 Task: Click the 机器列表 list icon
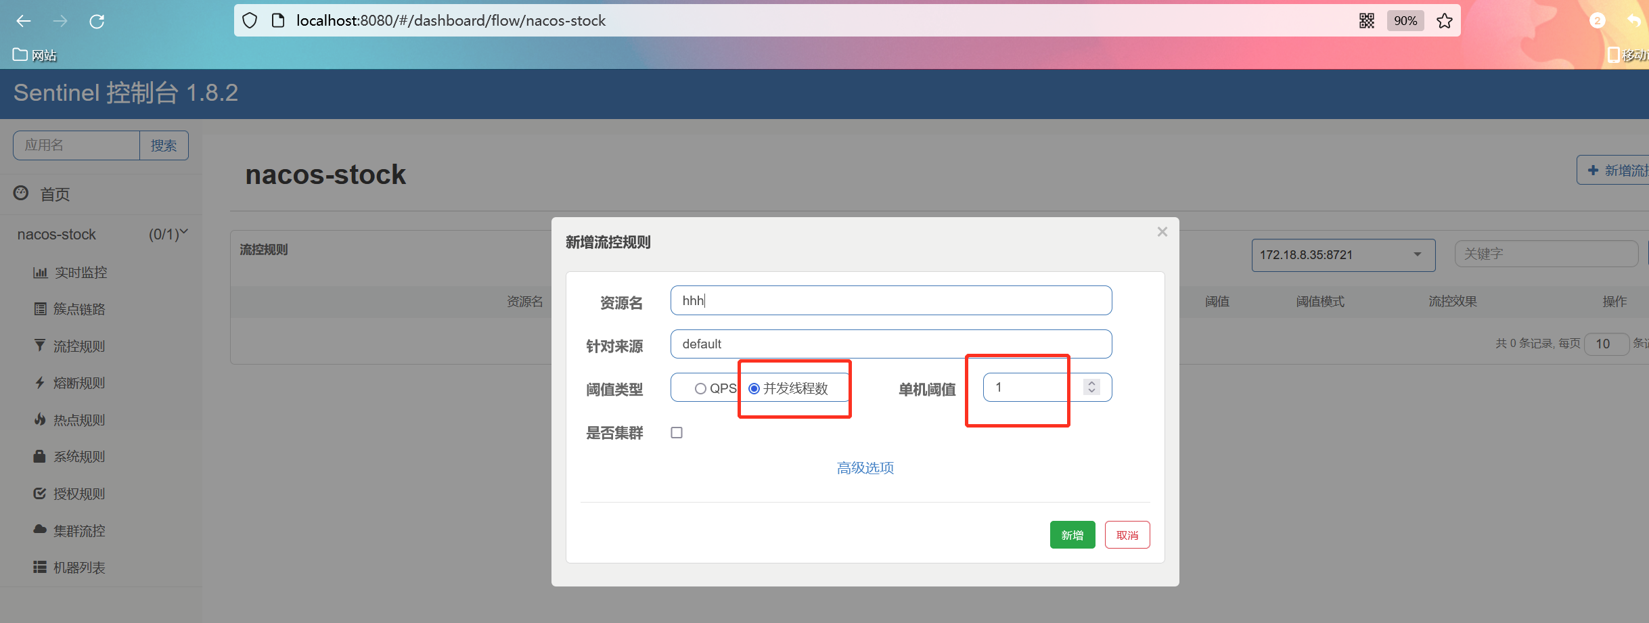point(40,567)
